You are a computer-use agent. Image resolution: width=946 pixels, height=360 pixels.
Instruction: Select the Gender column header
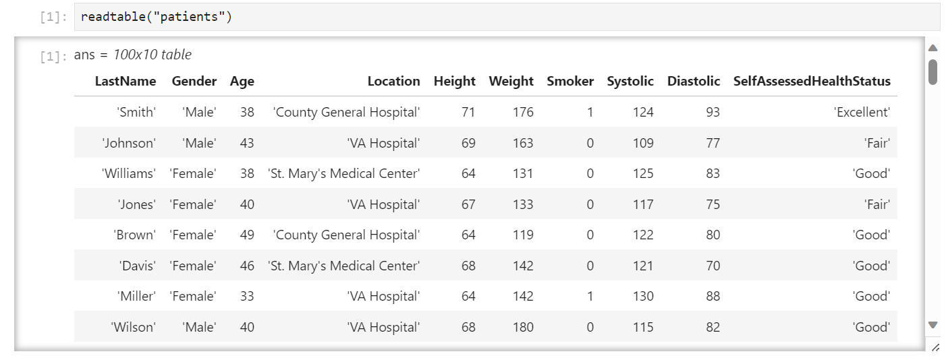click(x=194, y=81)
